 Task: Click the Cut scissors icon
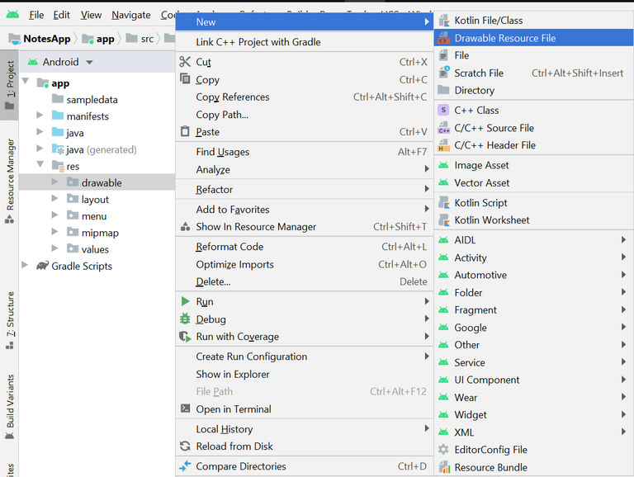tap(185, 62)
